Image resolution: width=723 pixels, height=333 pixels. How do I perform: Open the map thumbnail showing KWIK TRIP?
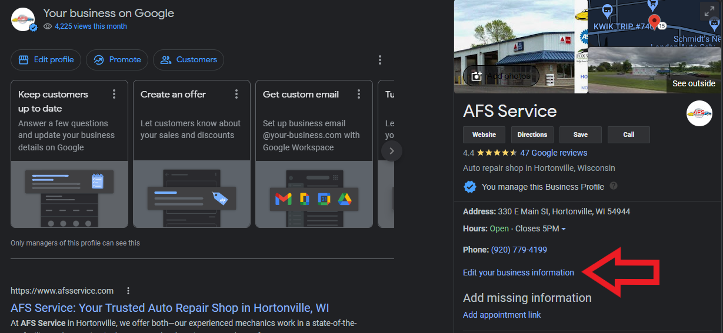pyautogui.click(x=655, y=23)
